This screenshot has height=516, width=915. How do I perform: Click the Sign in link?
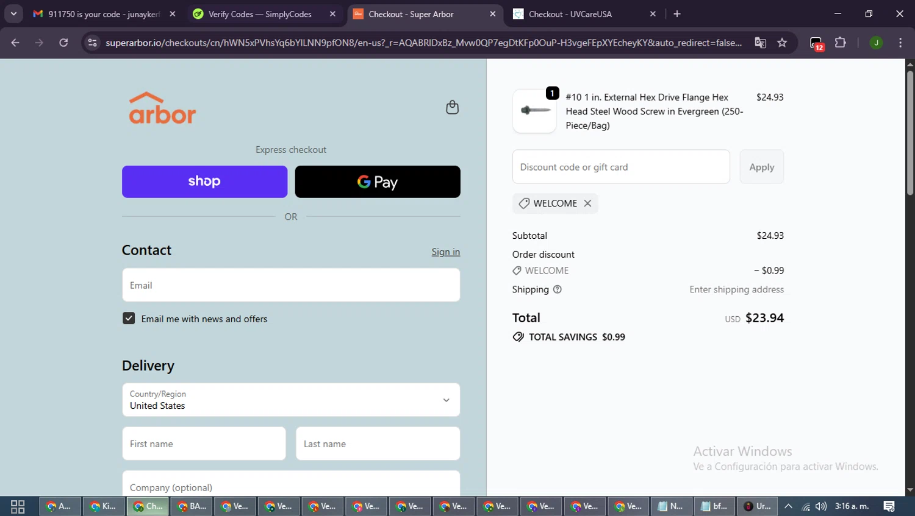tap(446, 252)
